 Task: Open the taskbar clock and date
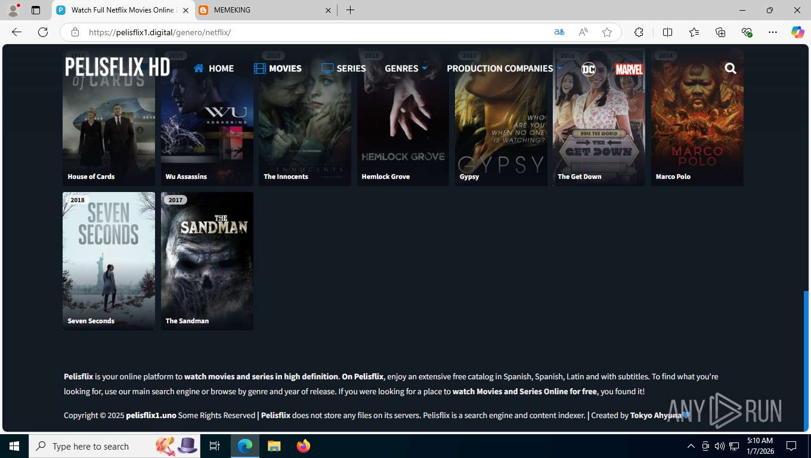[760, 446]
